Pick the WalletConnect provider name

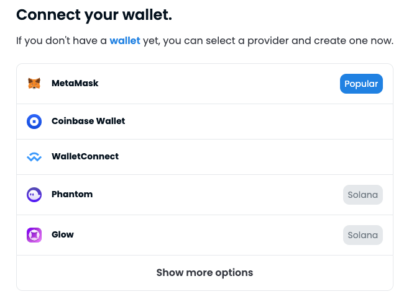tap(85, 156)
